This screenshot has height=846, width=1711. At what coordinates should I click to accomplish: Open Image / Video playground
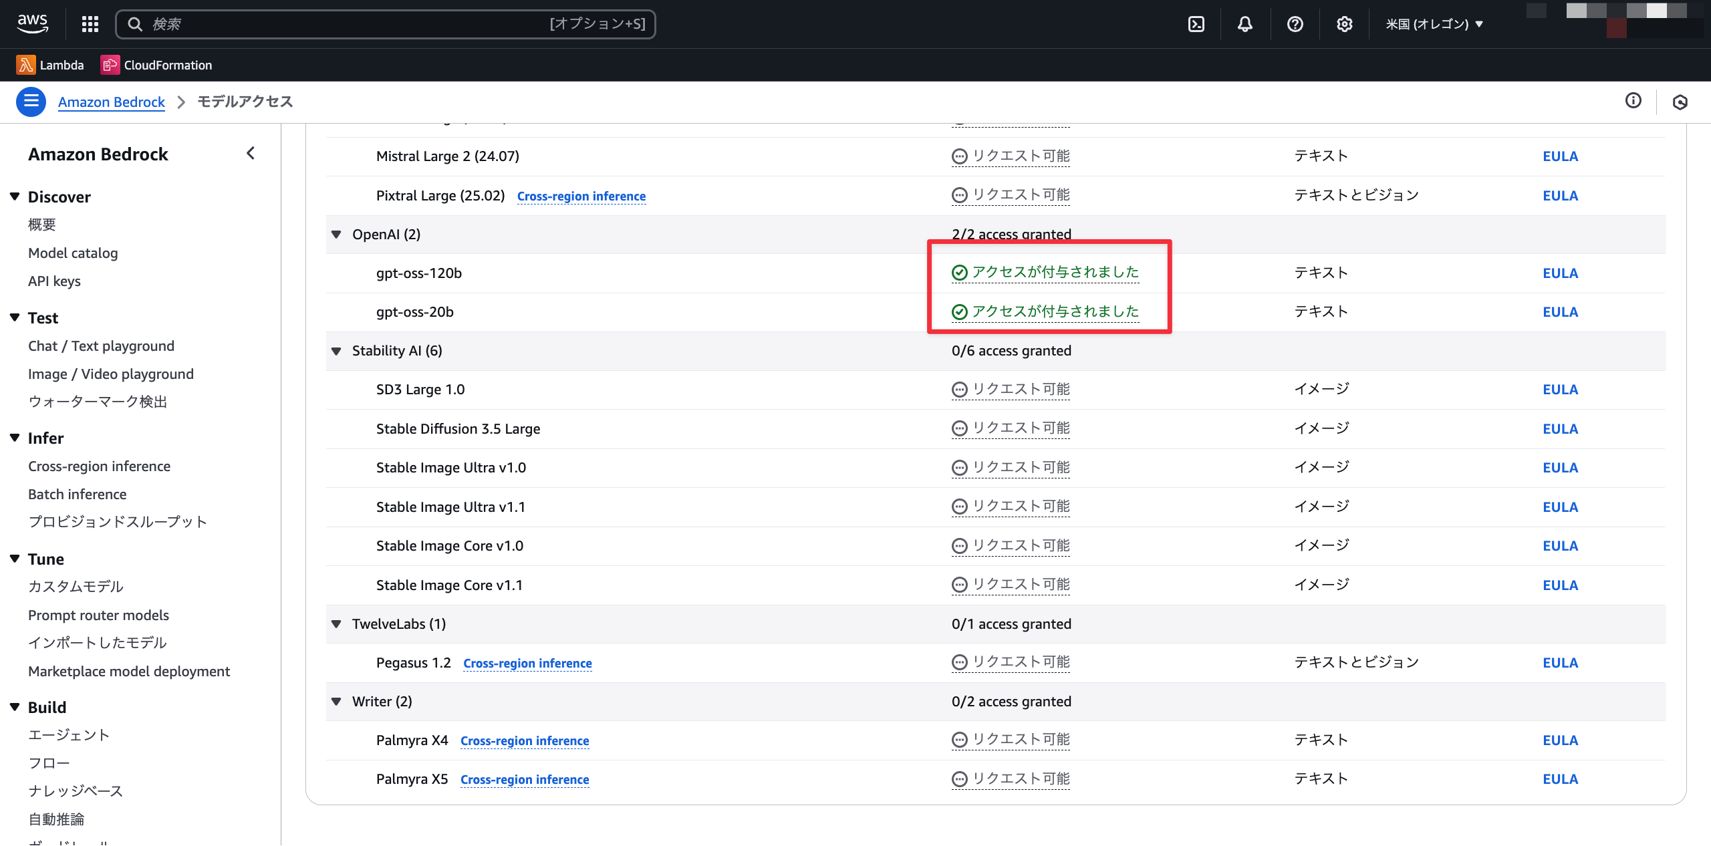click(111, 374)
